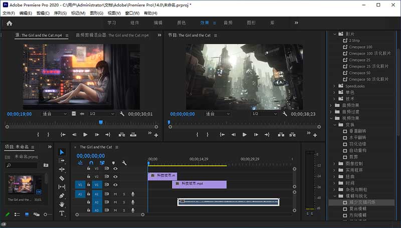
Task: Open Source monitor resolution 1/2 dropdown
Action: tap(102, 114)
